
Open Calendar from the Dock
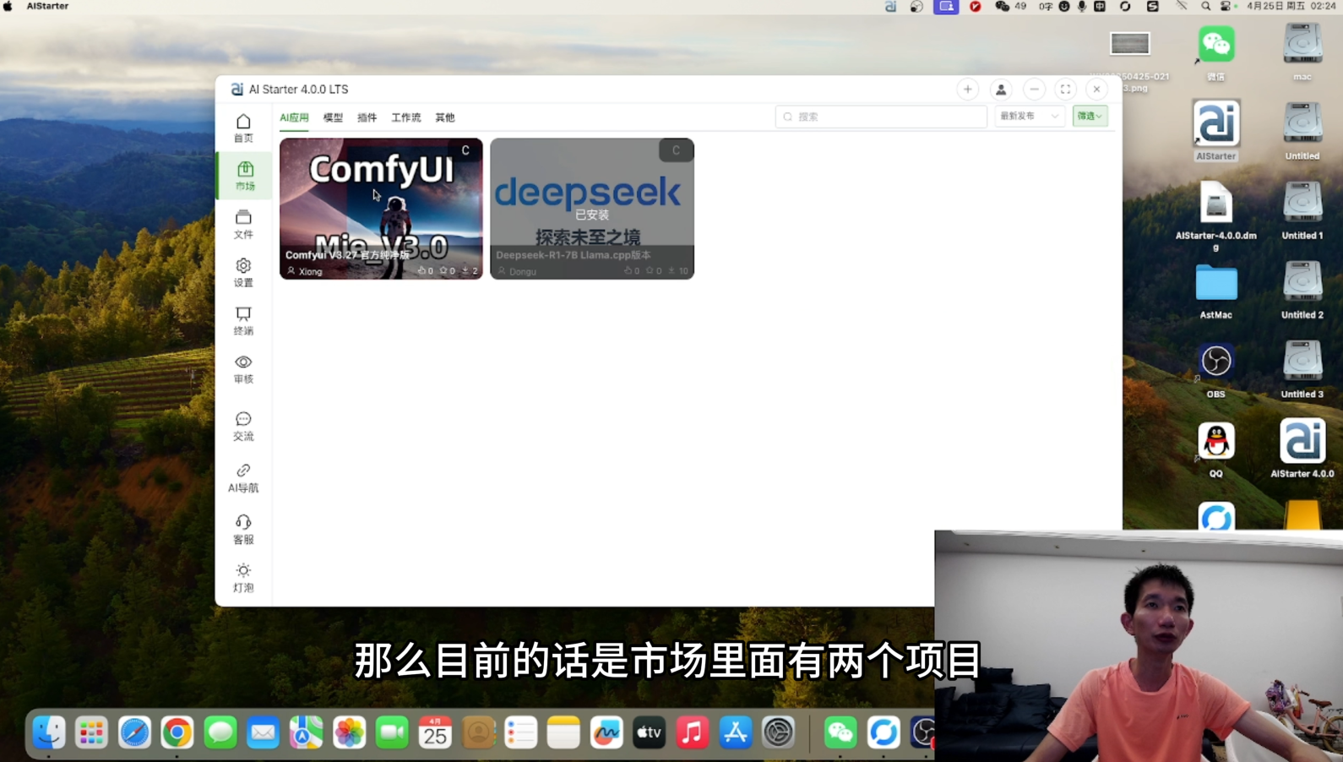435,732
